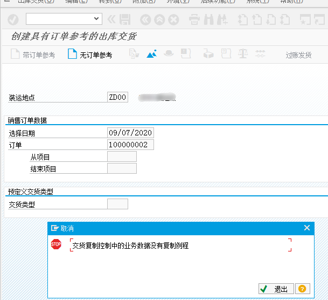This screenshot has width=328, height=300.
Task: Click the packing box icon
Action: click(208, 53)
